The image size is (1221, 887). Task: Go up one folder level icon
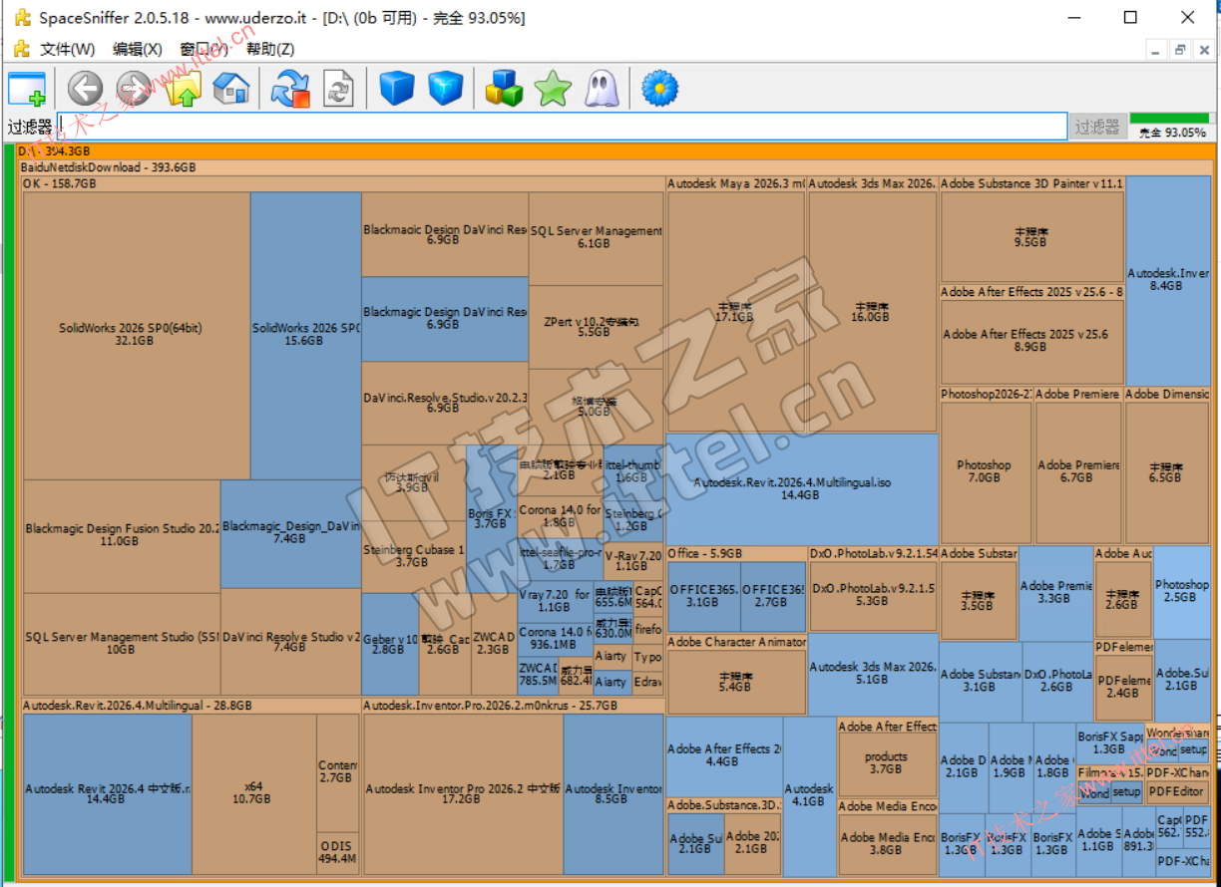pyautogui.click(x=184, y=89)
